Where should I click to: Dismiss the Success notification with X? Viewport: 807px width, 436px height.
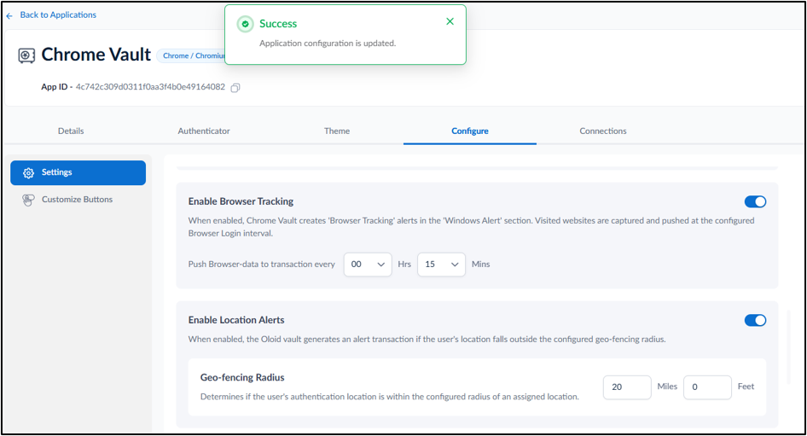(450, 21)
